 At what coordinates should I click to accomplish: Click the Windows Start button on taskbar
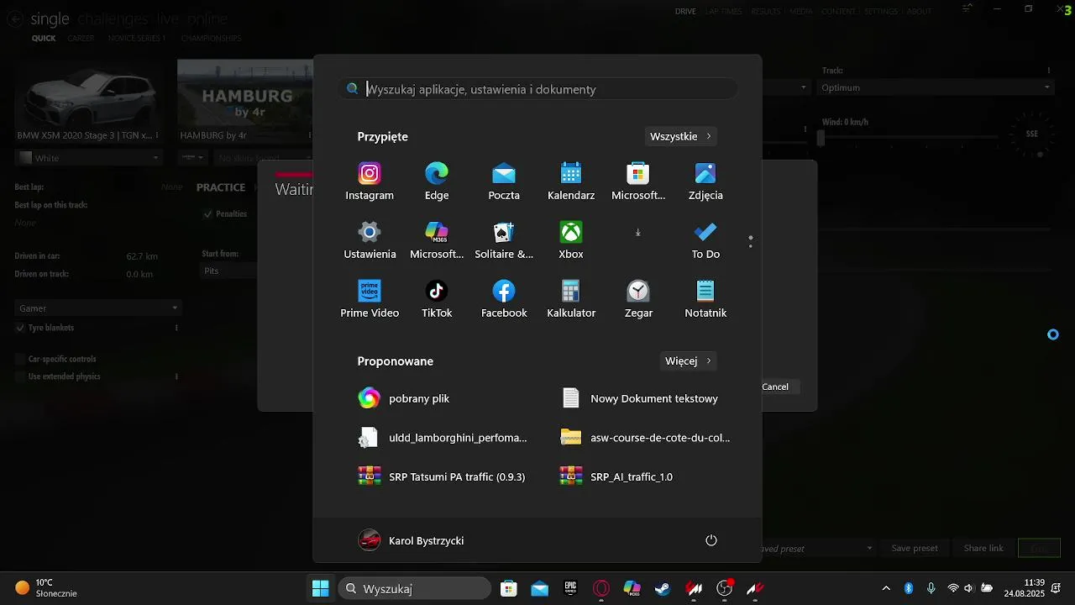click(320, 588)
